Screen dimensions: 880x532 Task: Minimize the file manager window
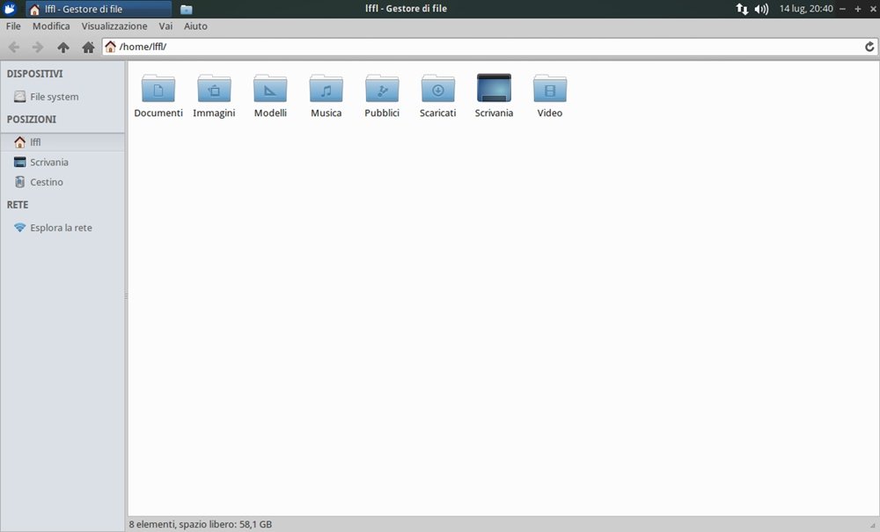point(842,9)
